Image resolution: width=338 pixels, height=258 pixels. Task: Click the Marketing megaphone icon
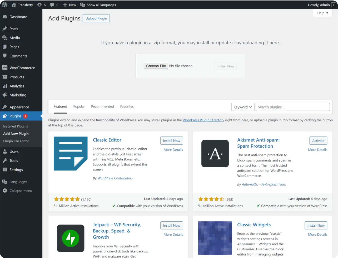tap(5, 95)
